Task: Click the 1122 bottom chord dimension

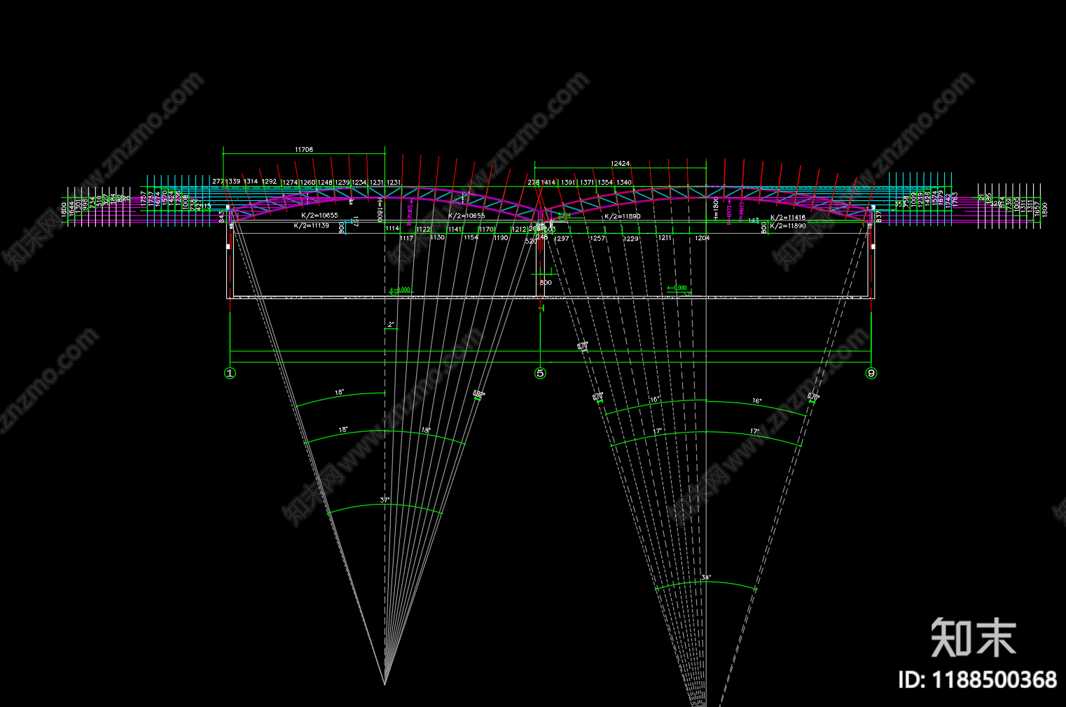Action: 423,229
